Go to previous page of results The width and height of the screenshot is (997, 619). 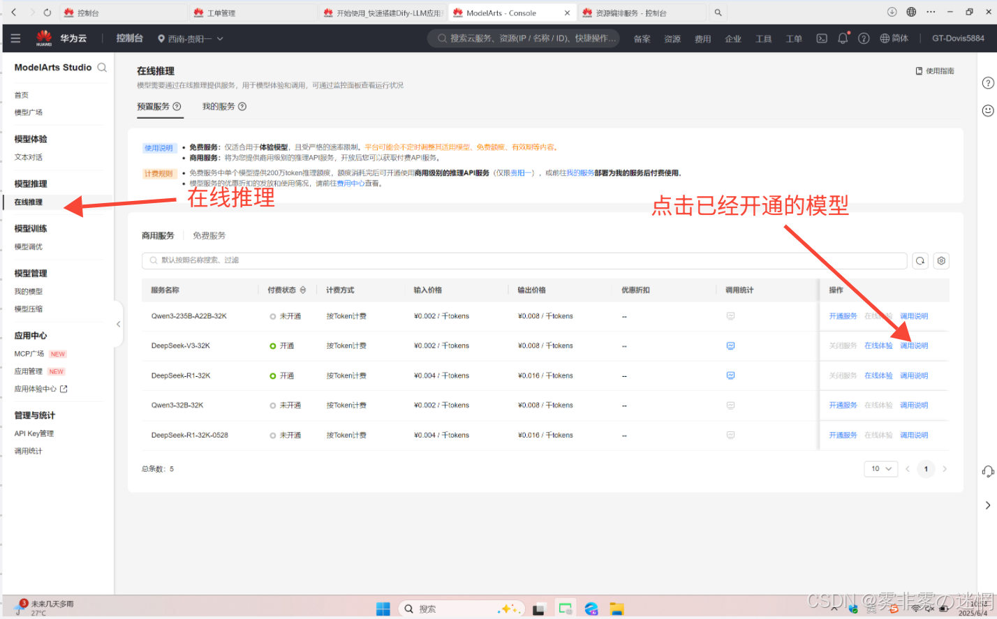click(x=908, y=469)
